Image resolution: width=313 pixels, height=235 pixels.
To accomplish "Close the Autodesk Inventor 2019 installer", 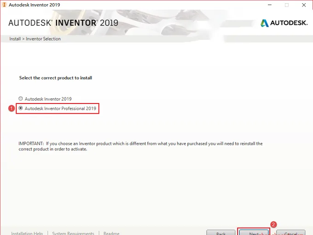I will pyautogui.click(x=304, y=5).
